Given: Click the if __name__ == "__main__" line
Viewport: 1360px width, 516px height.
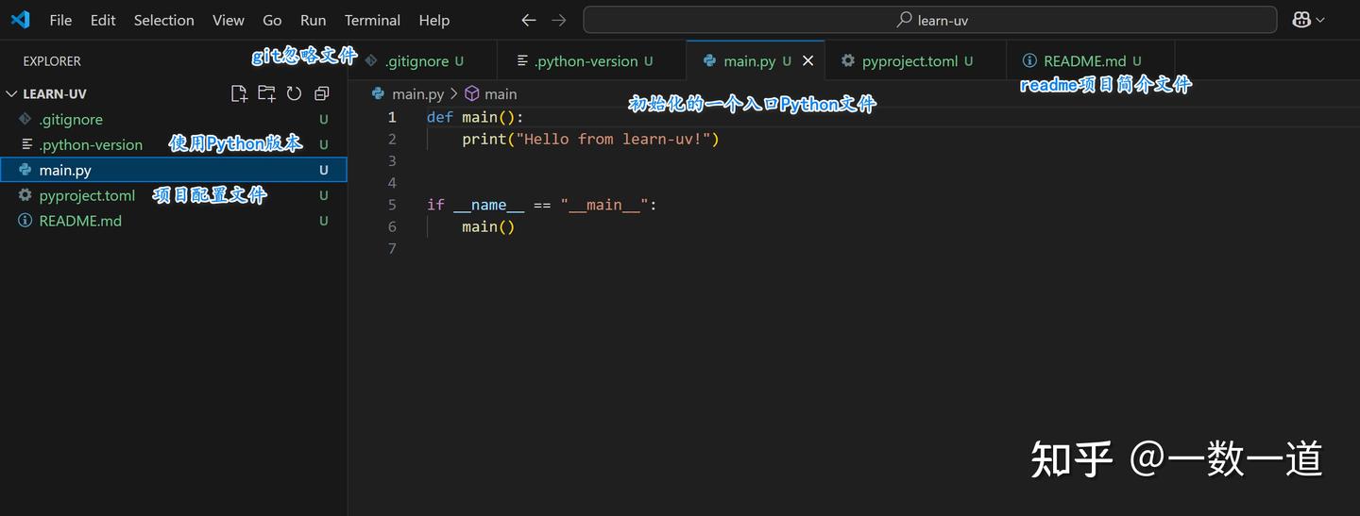Looking at the screenshot, I should tap(541, 205).
